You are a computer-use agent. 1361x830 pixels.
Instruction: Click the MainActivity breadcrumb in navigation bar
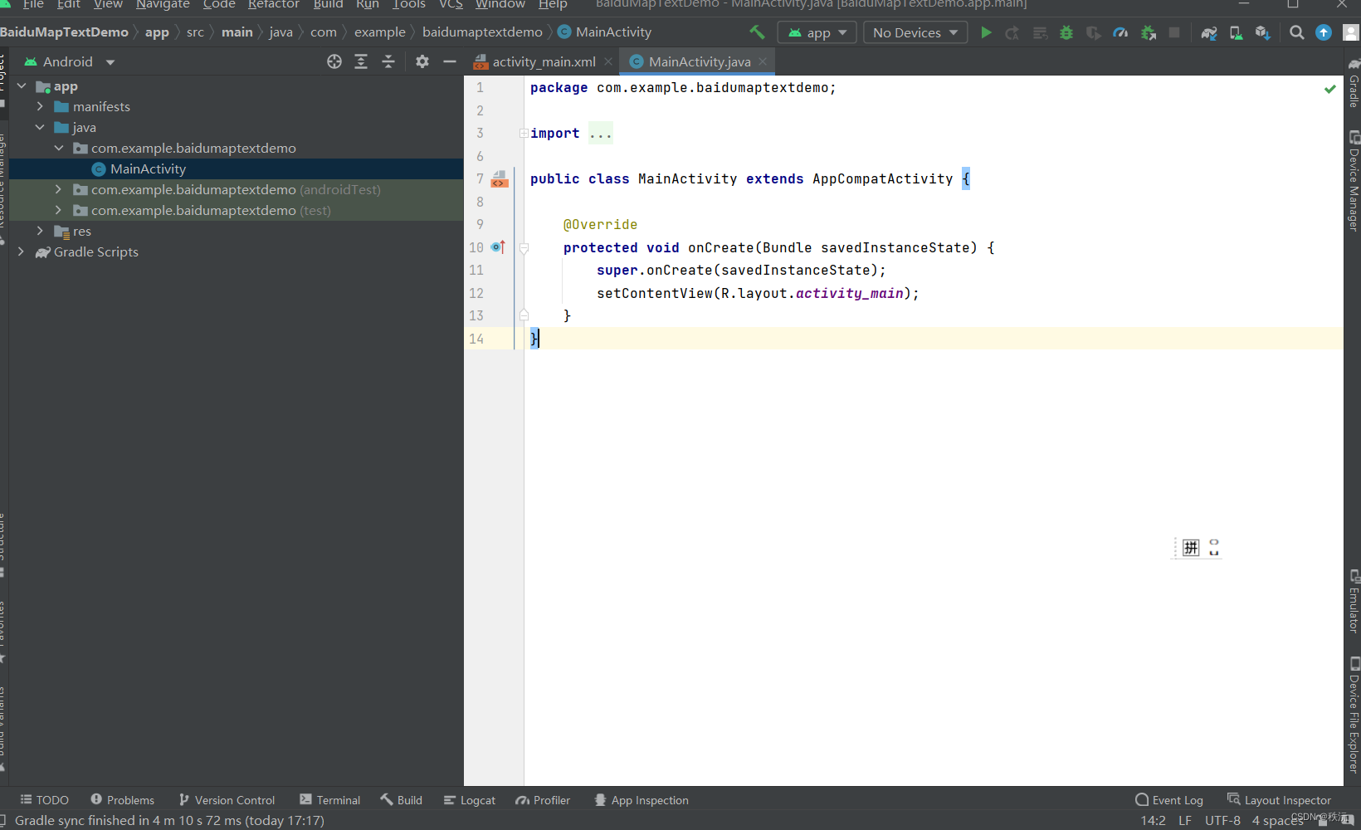point(605,32)
